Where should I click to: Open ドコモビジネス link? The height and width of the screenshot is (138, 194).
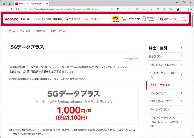[x=92, y=19]
